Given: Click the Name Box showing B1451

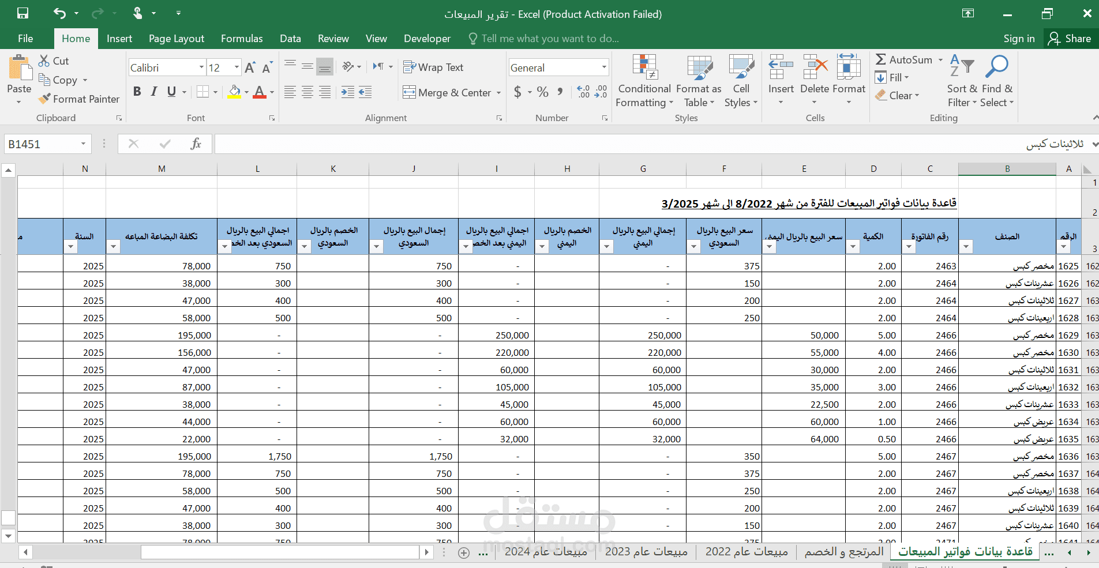Looking at the screenshot, I should 40,144.
